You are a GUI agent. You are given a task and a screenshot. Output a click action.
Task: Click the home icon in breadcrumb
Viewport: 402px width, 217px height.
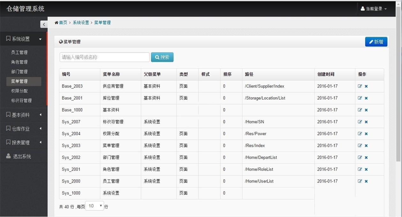(56, 23)
